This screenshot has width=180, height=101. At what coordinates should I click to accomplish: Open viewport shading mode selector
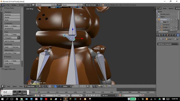click(40, 86)
